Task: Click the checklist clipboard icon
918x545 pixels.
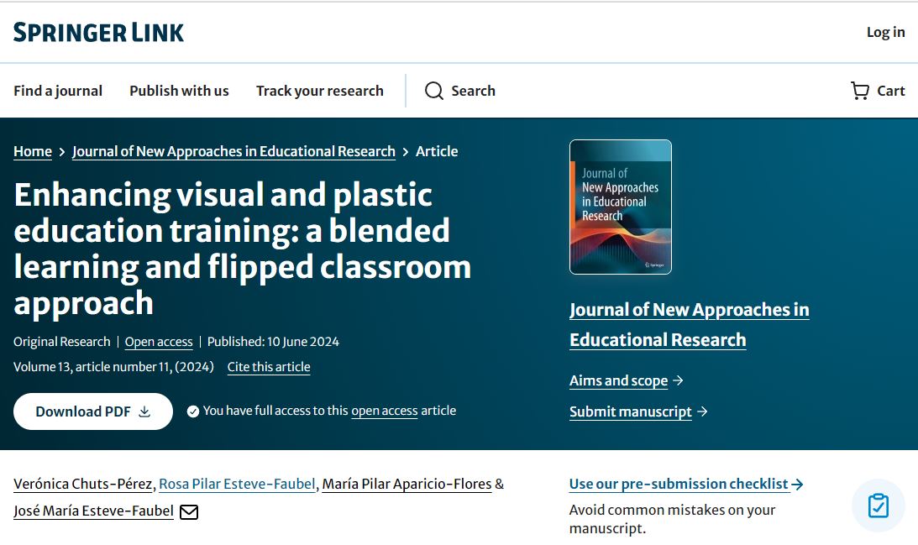Action: point(879,506)
